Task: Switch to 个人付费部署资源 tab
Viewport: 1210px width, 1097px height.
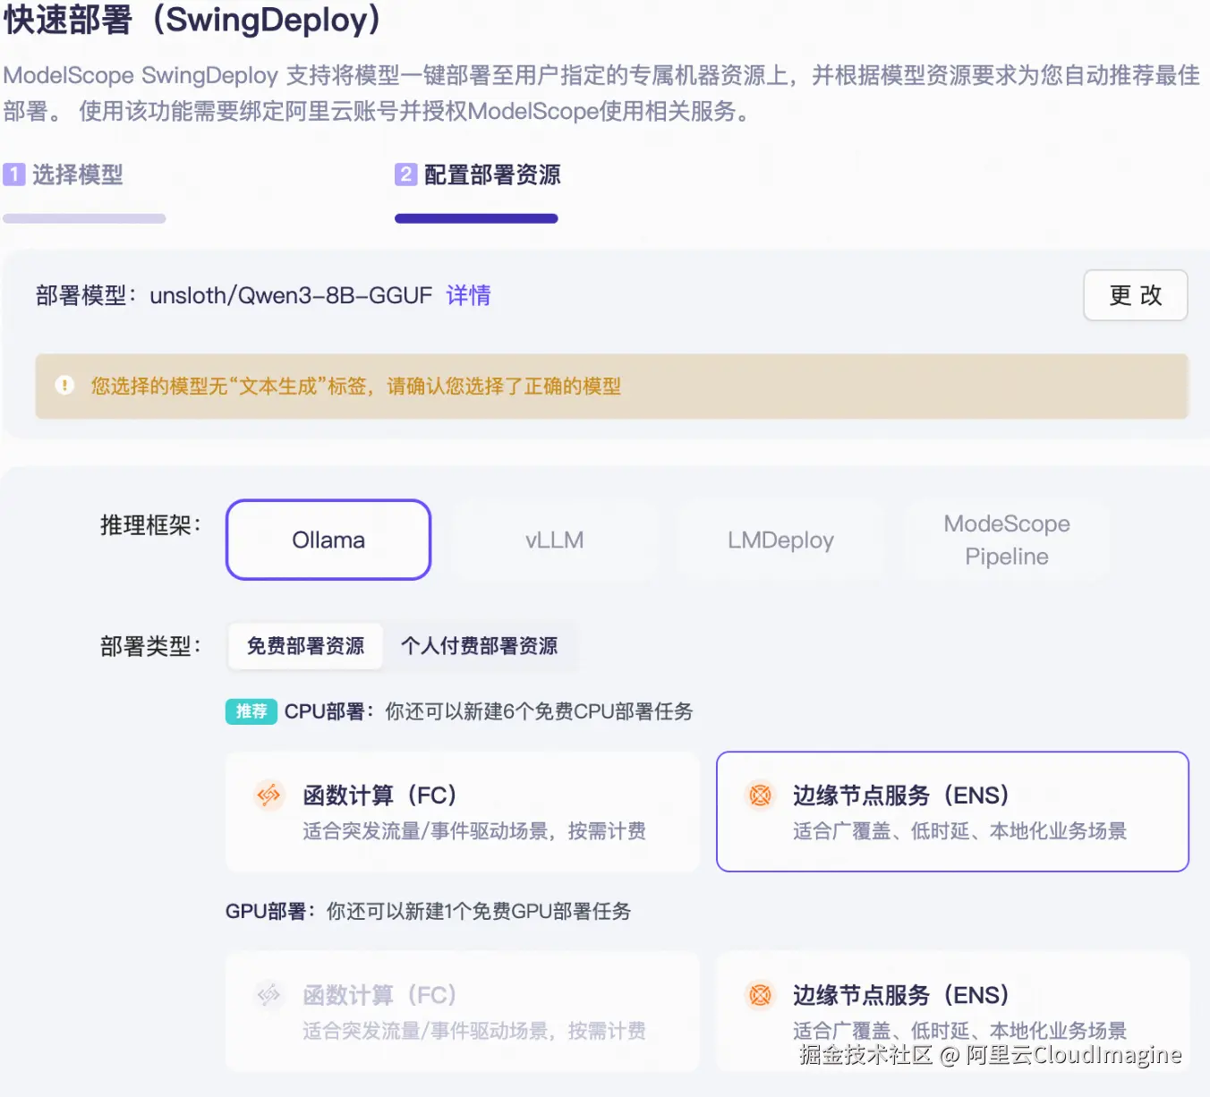Action: pyautogui.click(x=480, y=646)
